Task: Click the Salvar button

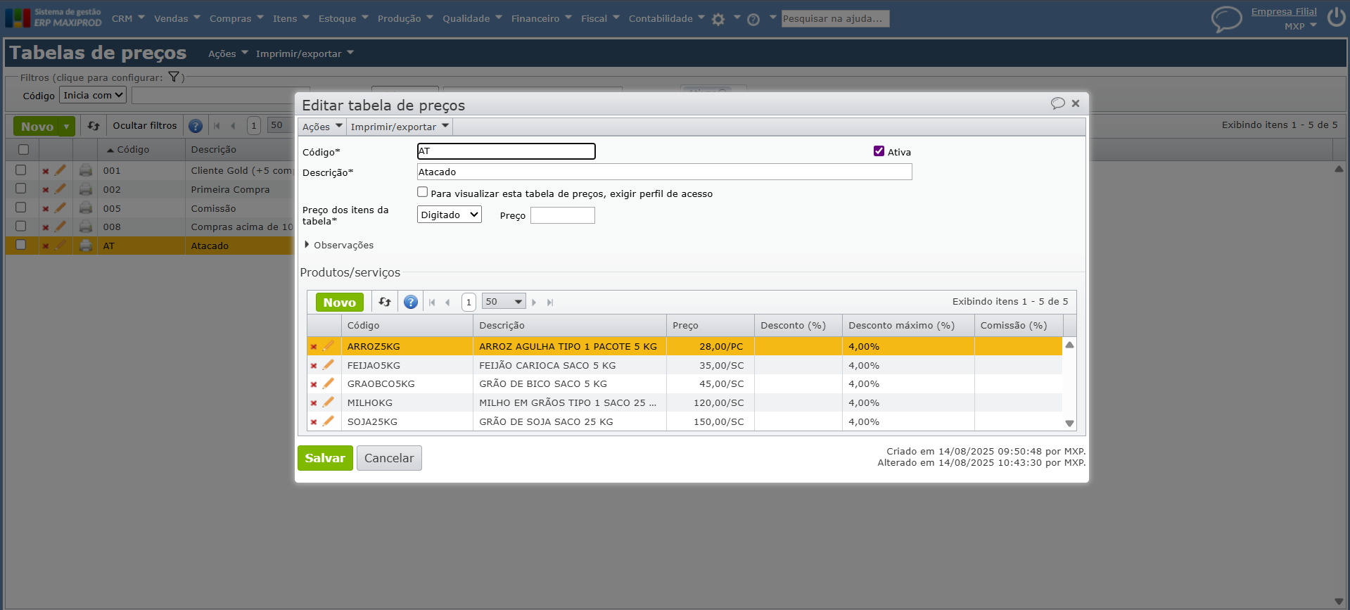Action: [325, 458]
